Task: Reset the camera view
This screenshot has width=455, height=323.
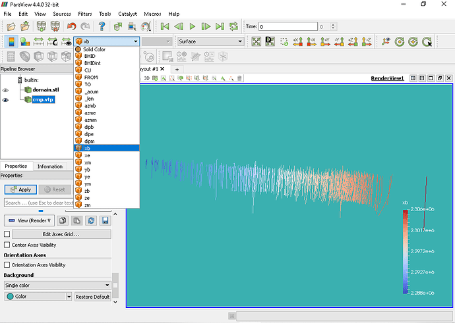Action: [257, 41]
